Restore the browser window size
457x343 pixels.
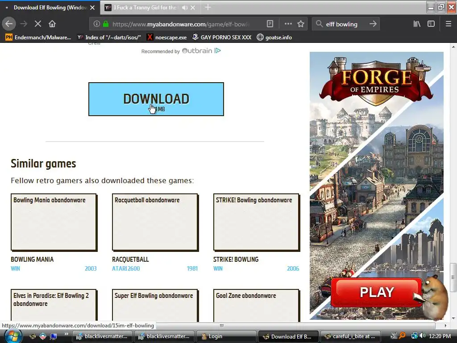tap(441, 6)
